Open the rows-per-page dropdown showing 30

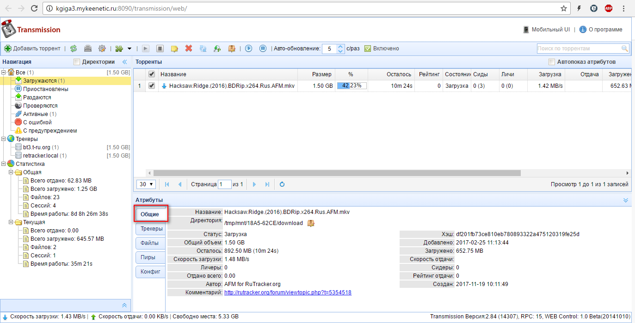146,184
